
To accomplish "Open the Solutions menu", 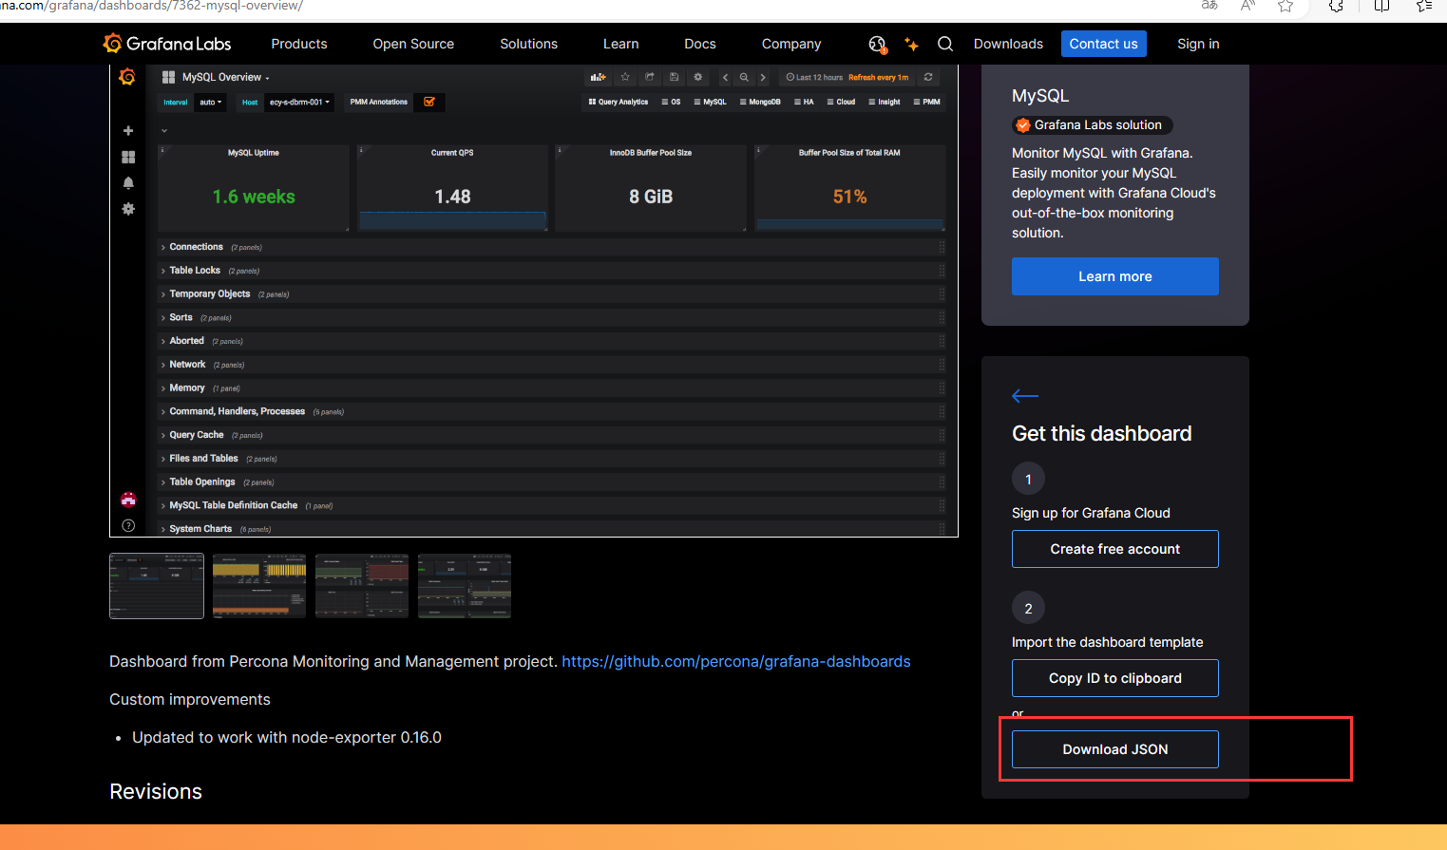I will (x=529, y=44).
